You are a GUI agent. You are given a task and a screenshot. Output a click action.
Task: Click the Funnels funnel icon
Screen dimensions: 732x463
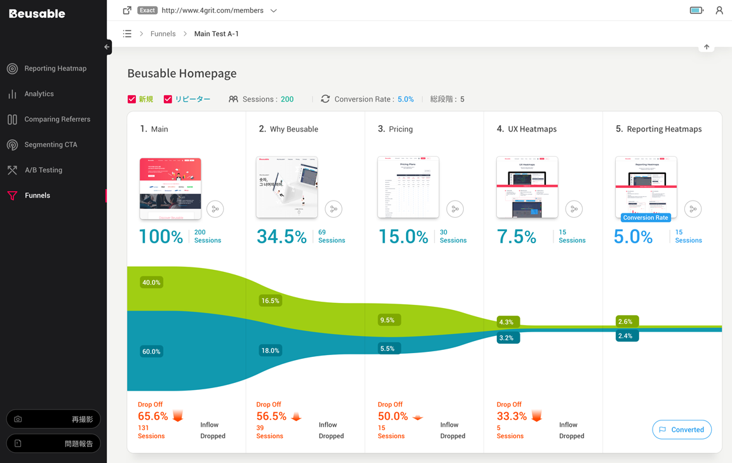[13, 196]
